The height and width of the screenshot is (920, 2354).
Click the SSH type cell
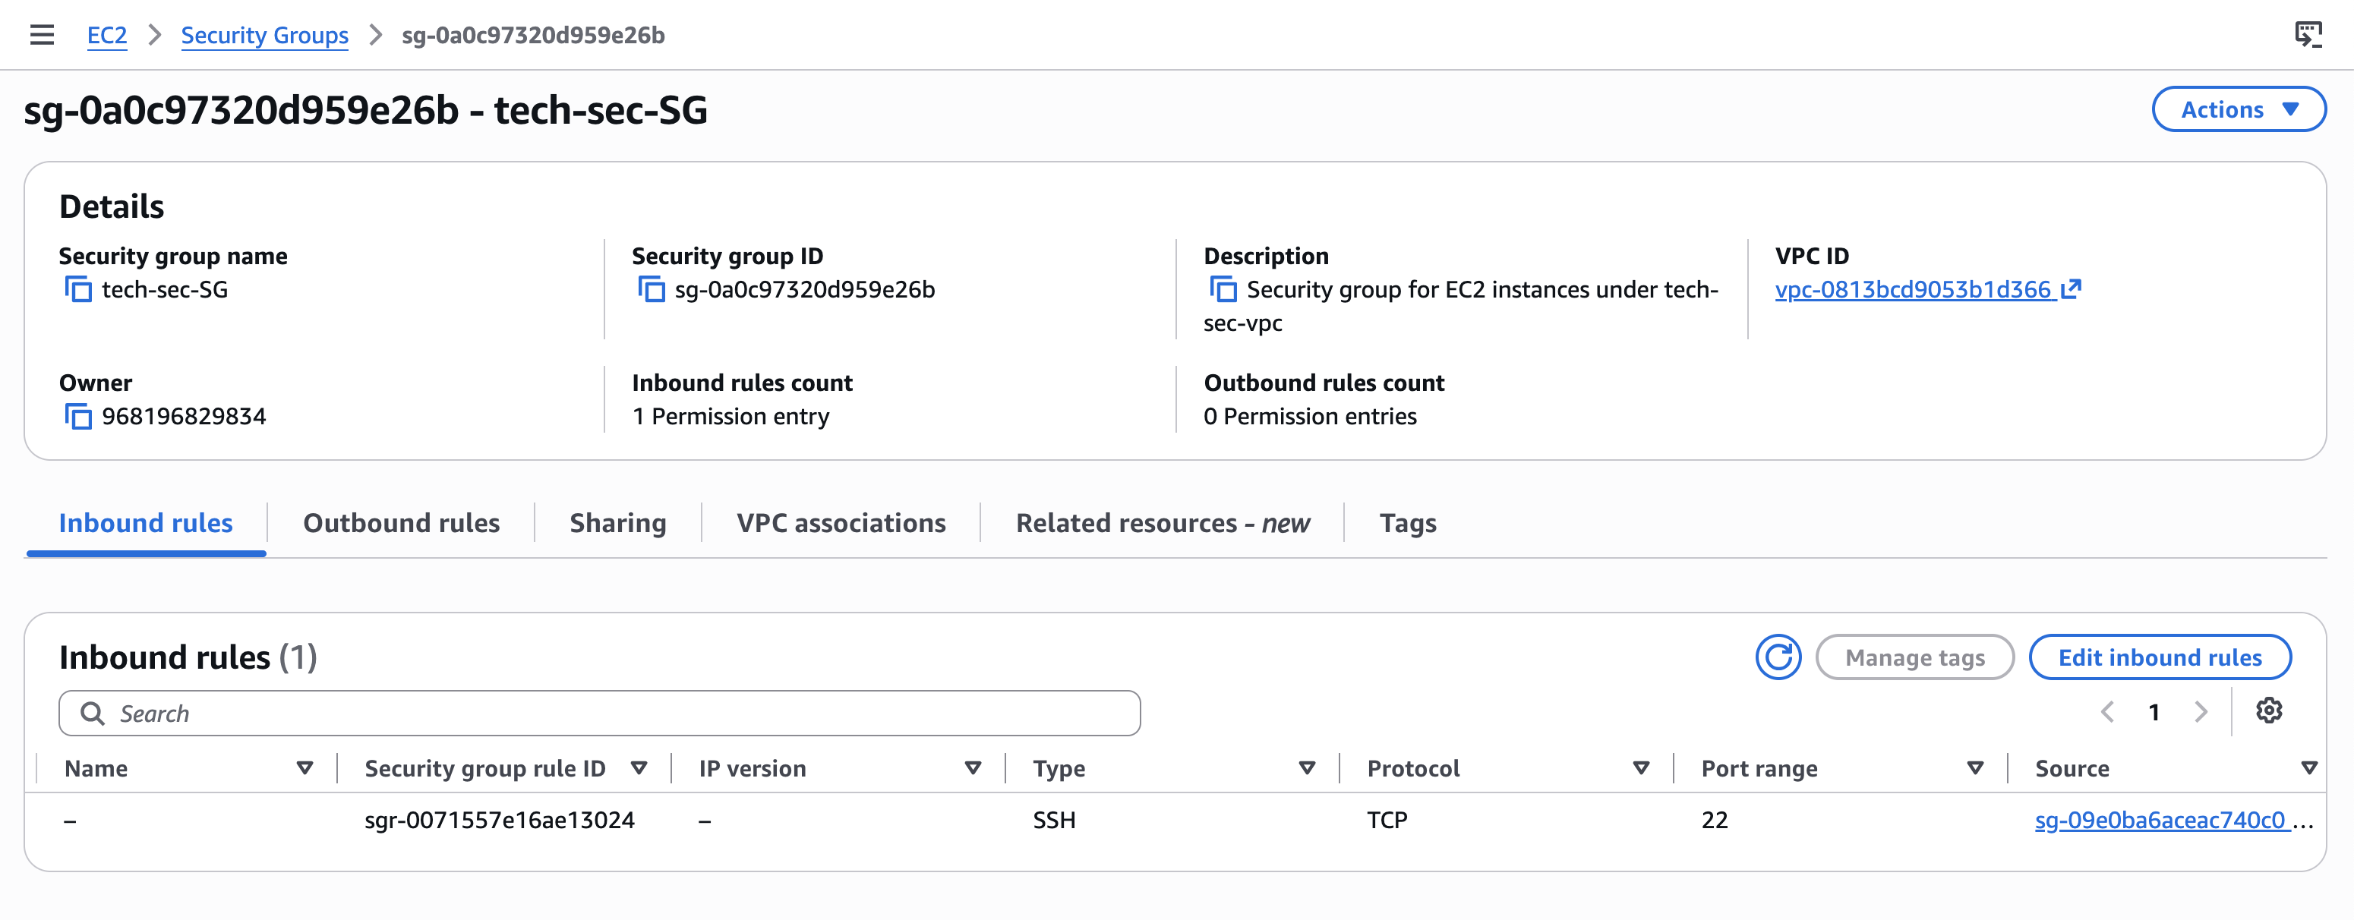(x=1054, y=821)
